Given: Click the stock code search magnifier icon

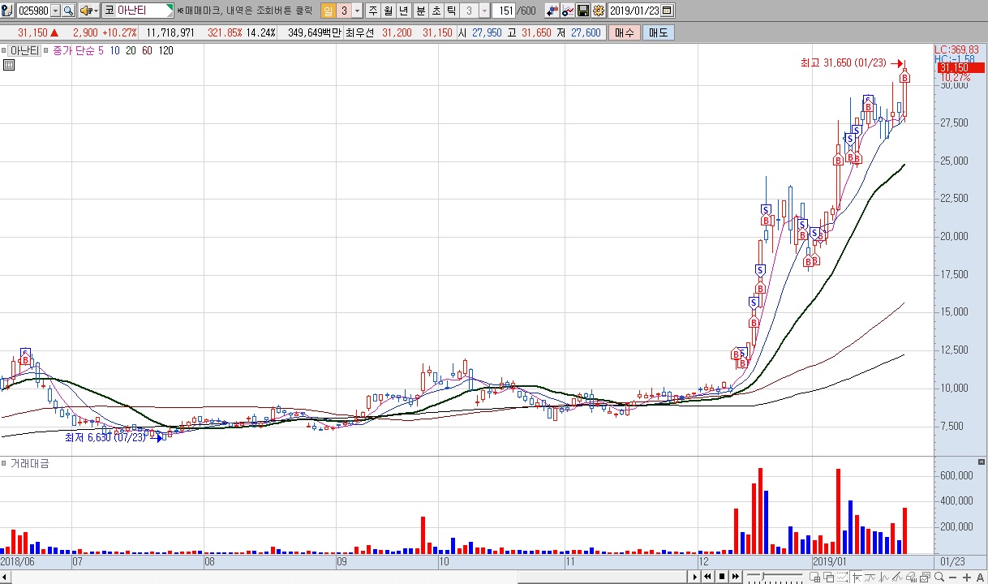Looking at the screenshot, I should (68, 11).
